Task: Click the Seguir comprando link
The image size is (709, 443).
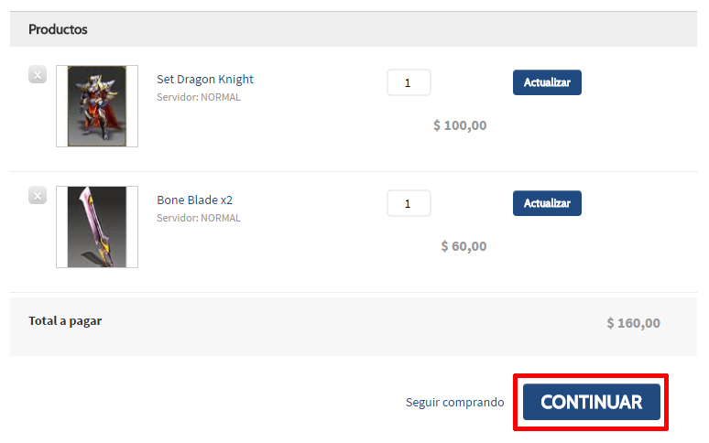Action: coord(455,403)
